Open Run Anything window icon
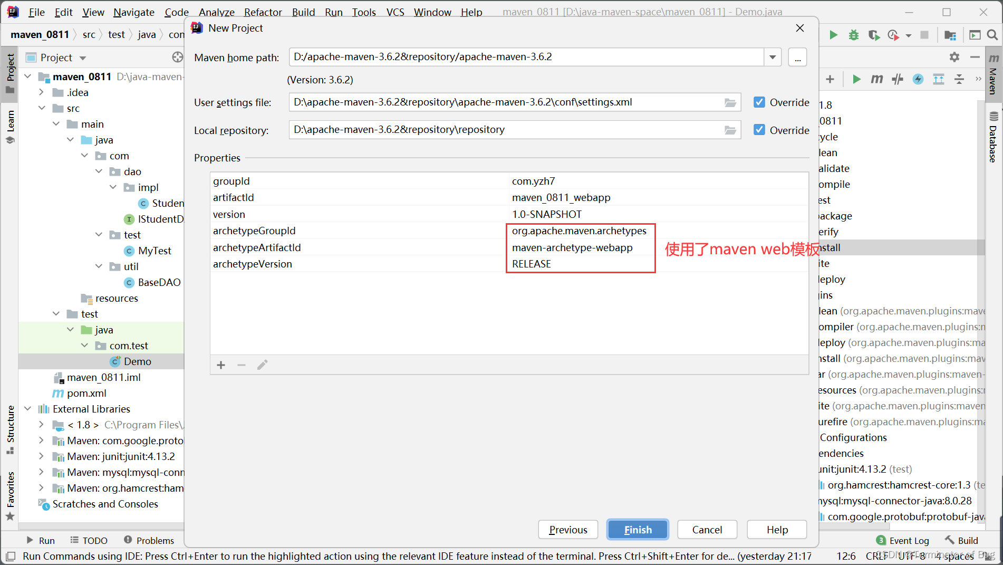The image size is (1003, 565). coord(975,35)
